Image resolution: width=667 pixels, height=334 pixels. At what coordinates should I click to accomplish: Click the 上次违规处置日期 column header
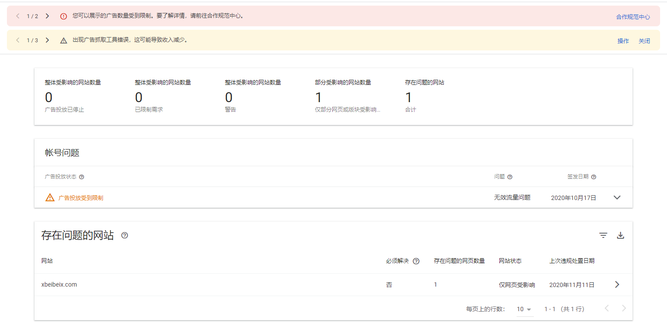click(x=572, y=261)
